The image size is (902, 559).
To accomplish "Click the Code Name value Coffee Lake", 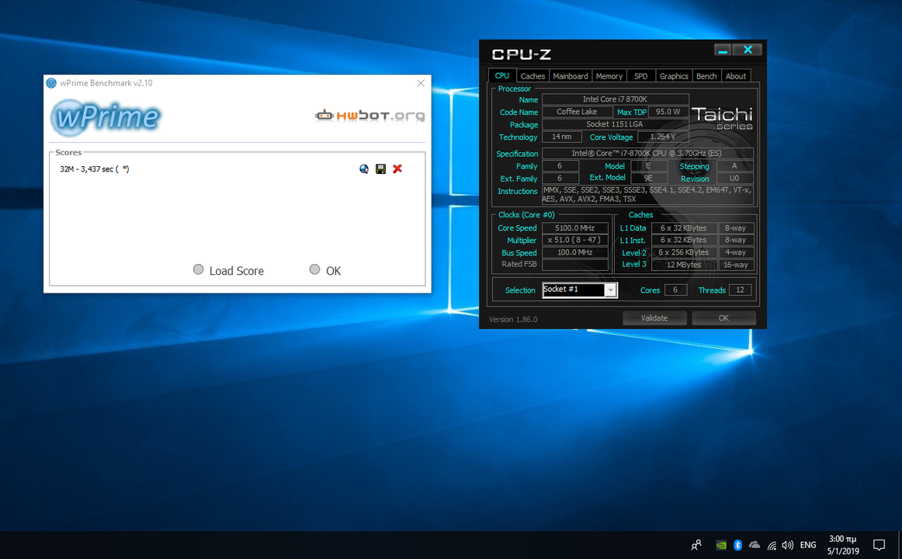I will coord(577,112).
